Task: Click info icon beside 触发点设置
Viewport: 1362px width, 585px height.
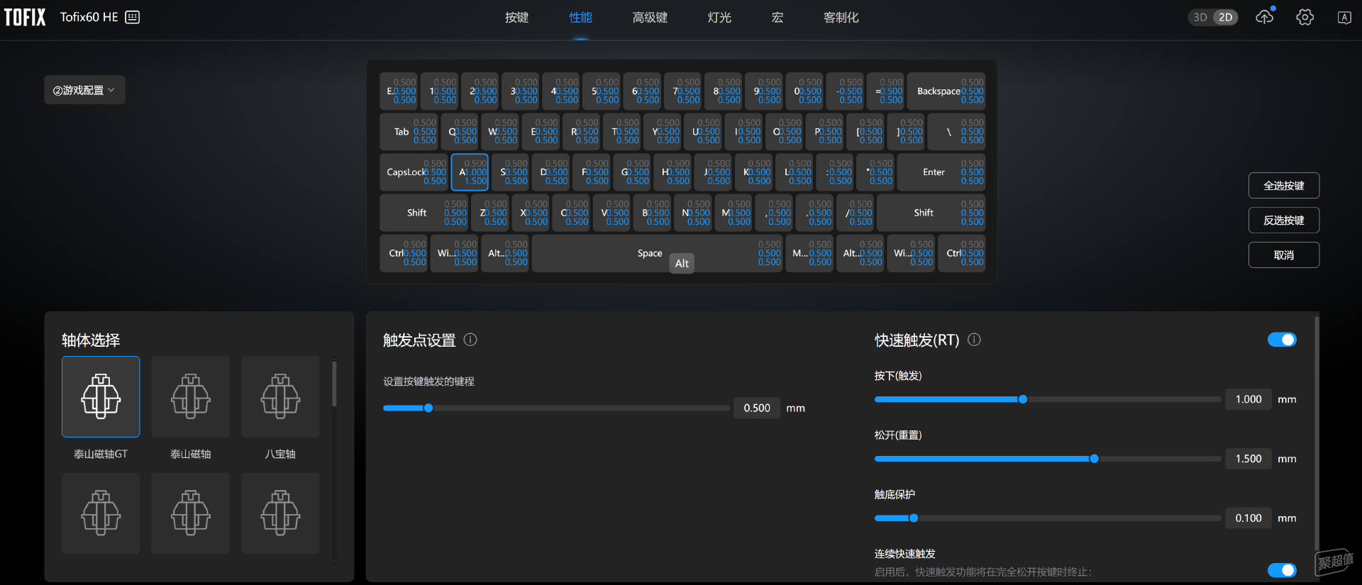Action: pos(470,340)
